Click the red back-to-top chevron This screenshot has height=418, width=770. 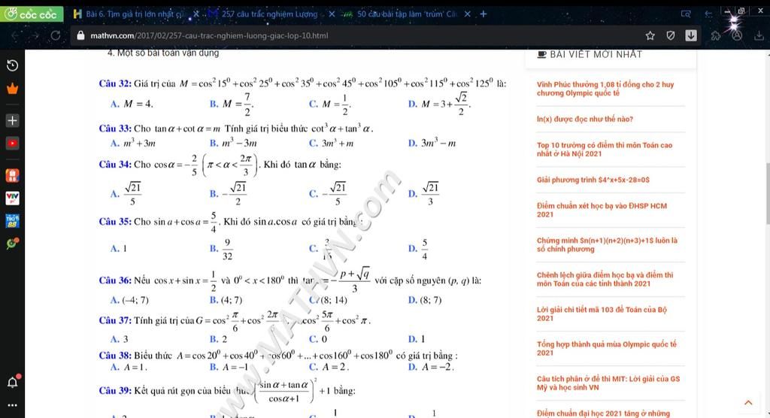[x=748, y=403]
